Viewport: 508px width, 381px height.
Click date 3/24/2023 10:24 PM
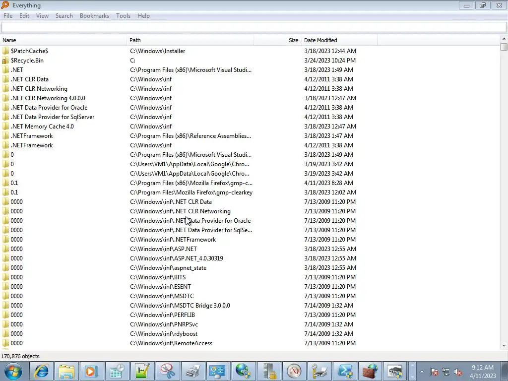[330, 60]
